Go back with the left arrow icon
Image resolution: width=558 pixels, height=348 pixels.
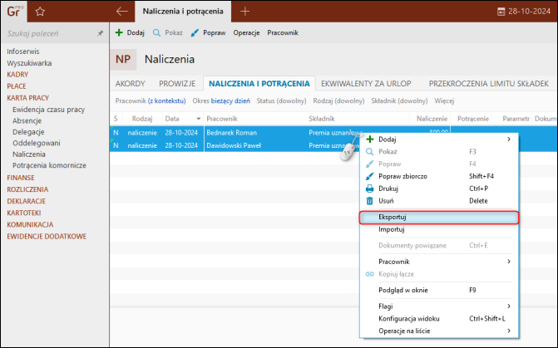(121, 12)
